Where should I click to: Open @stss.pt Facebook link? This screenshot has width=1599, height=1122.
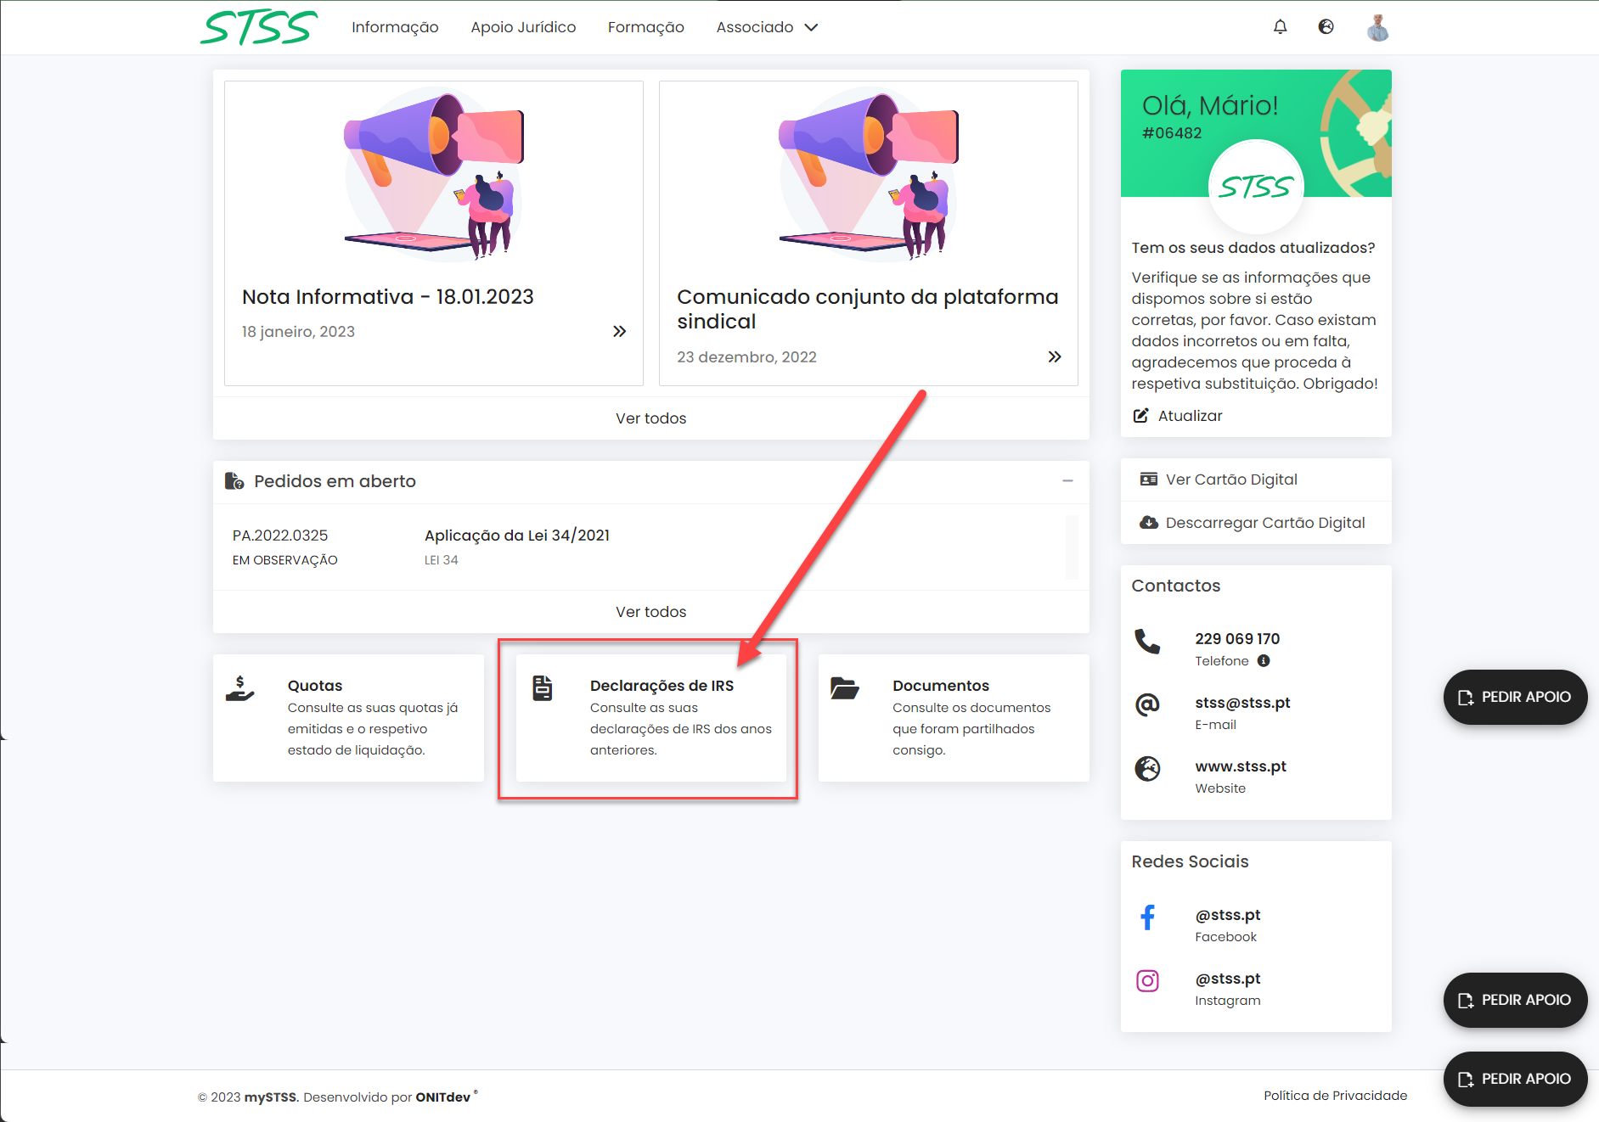1228,915
